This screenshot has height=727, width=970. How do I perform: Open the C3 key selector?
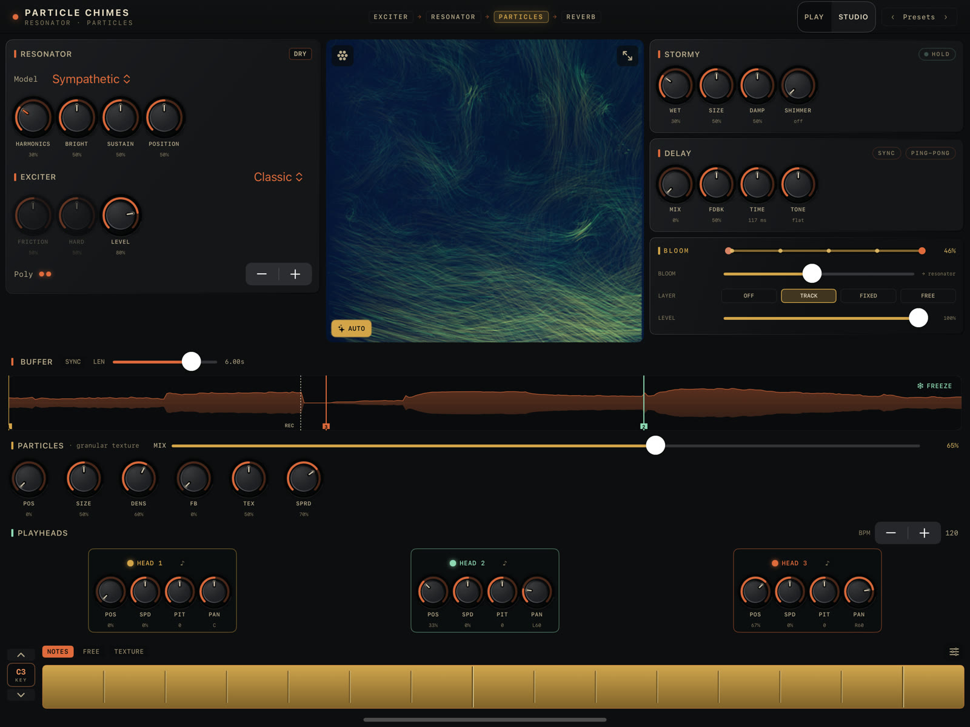tap(21, 675)
